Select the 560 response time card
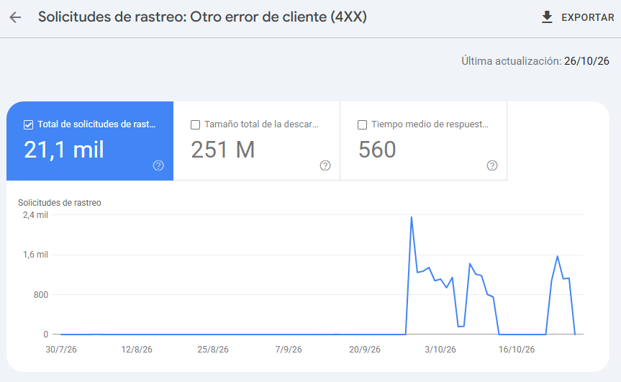The width and height of the screenshot is (621, 382). 423,141
